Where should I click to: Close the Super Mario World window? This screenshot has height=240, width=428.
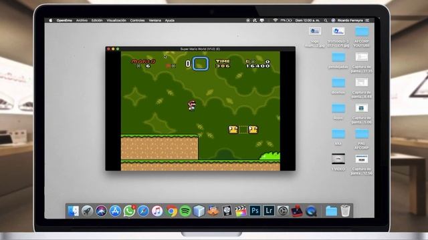point(108,49)
